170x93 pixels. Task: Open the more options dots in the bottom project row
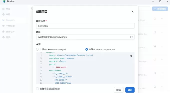[162, 87]
